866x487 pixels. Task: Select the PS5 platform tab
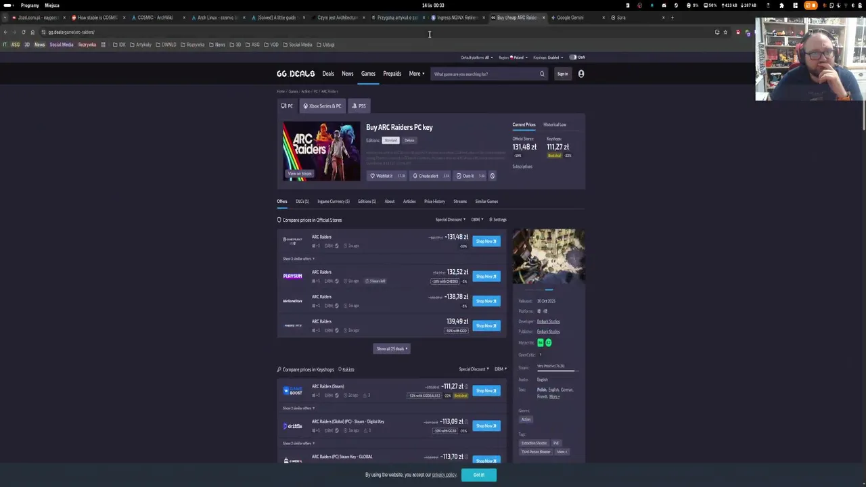tap(359, 106)
